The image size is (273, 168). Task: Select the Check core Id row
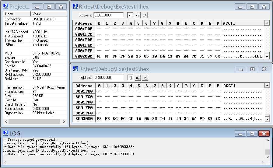35,62
